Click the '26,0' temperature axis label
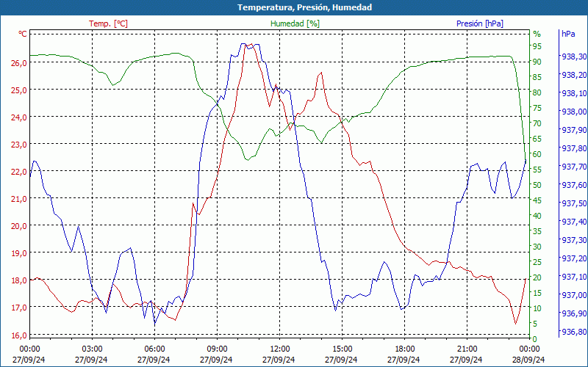The width and height of the screenshot is (588, 367). pyautogui.click(x=19, y=62)
